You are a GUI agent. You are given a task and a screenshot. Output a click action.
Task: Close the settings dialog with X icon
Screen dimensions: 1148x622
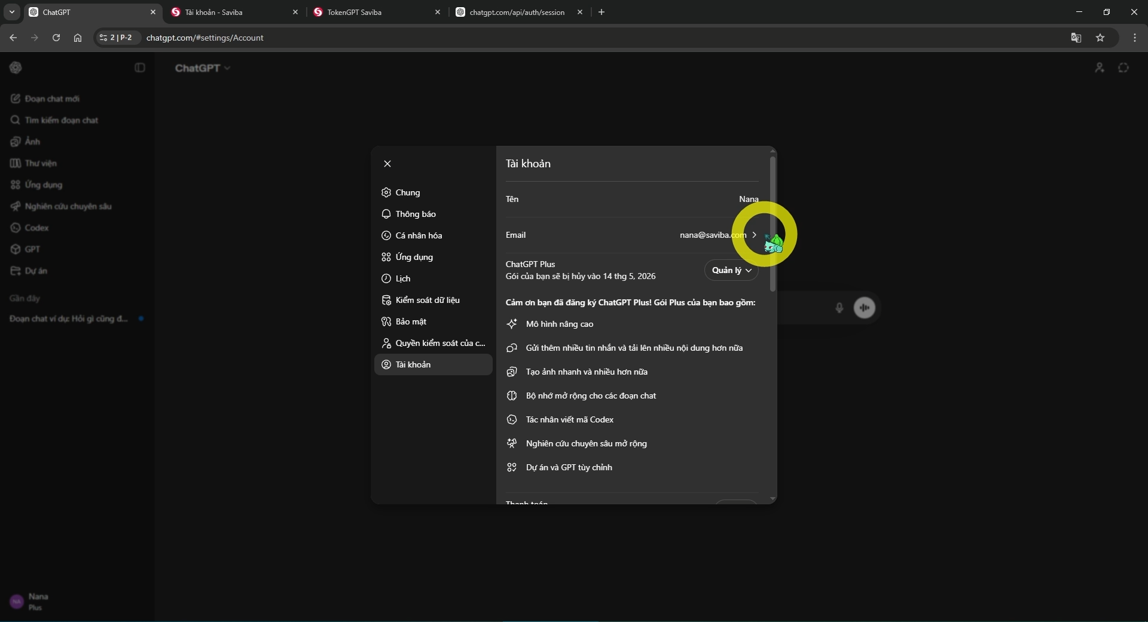[387, 164]
